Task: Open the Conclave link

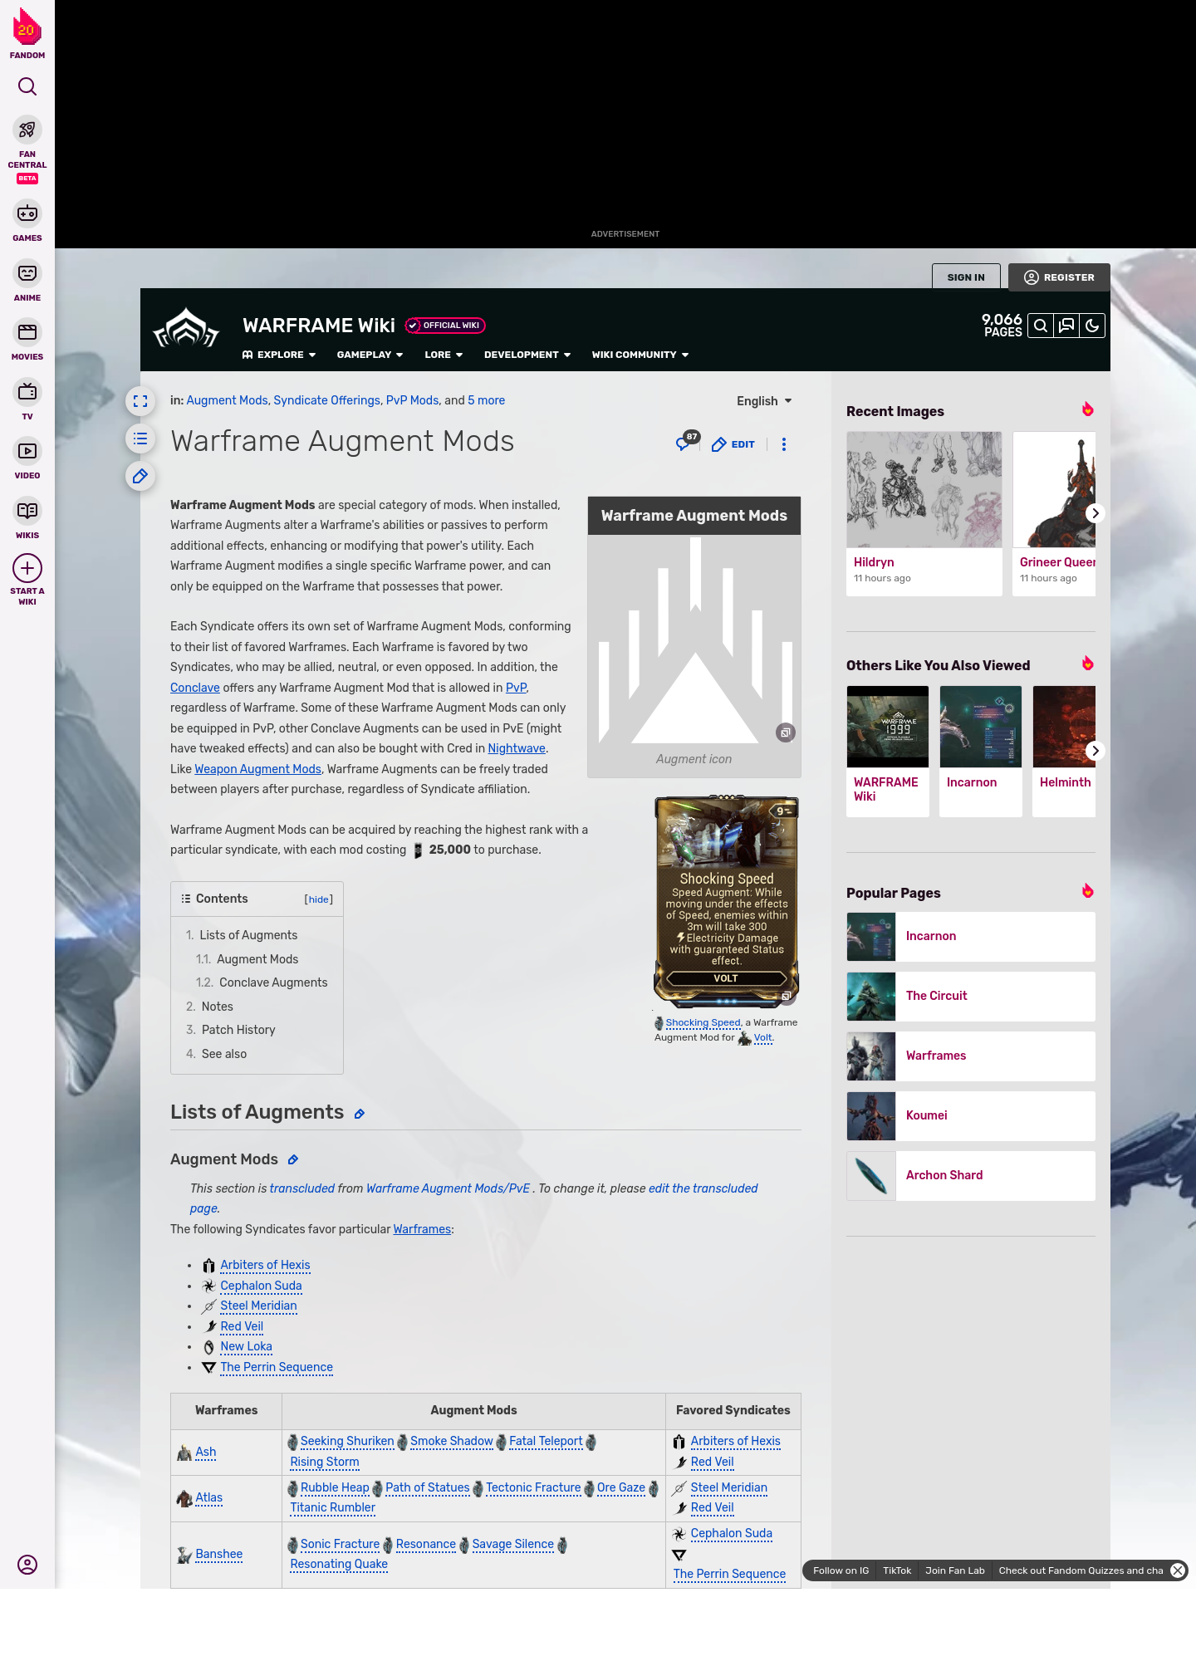Action: 195,688
